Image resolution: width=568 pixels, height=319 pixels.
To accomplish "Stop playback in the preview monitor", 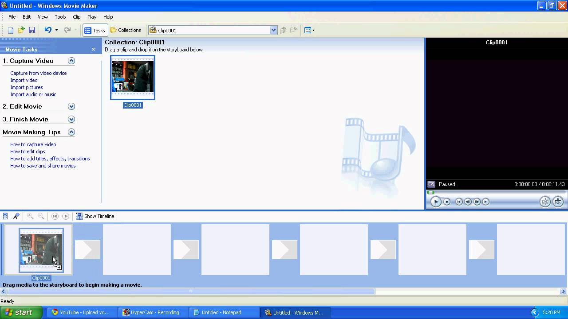I will coord(447,202).
